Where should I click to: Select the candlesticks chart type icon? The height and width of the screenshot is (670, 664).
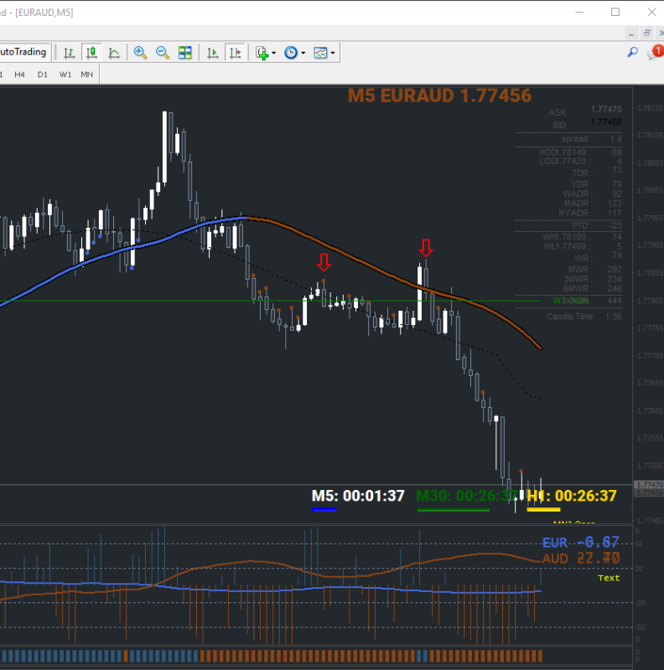click(91, 53)
